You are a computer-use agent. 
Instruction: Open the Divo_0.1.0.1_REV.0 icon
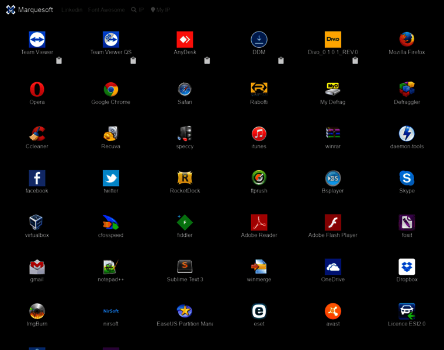point(333,39)
